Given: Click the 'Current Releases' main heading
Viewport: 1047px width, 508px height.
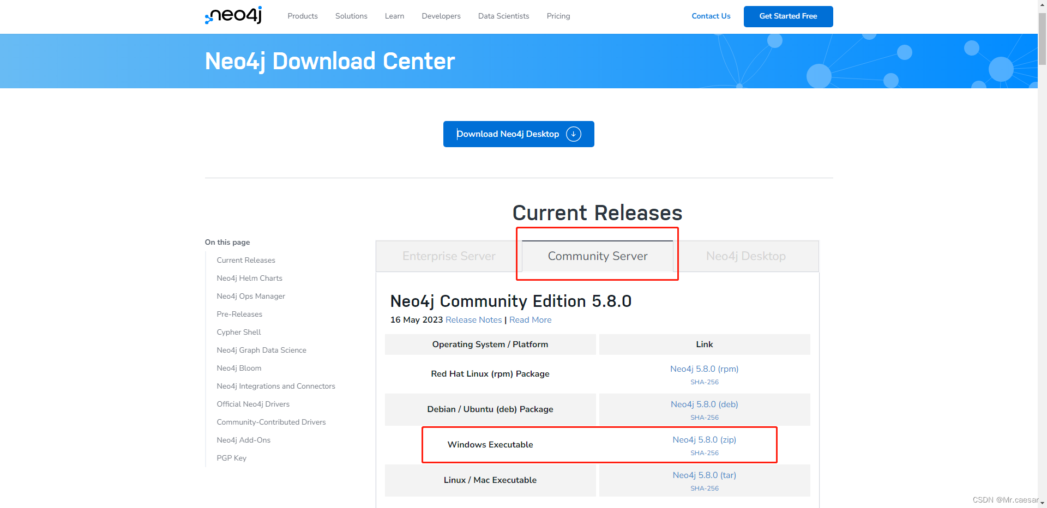Looking at the screenshot, I should (597, 213).
